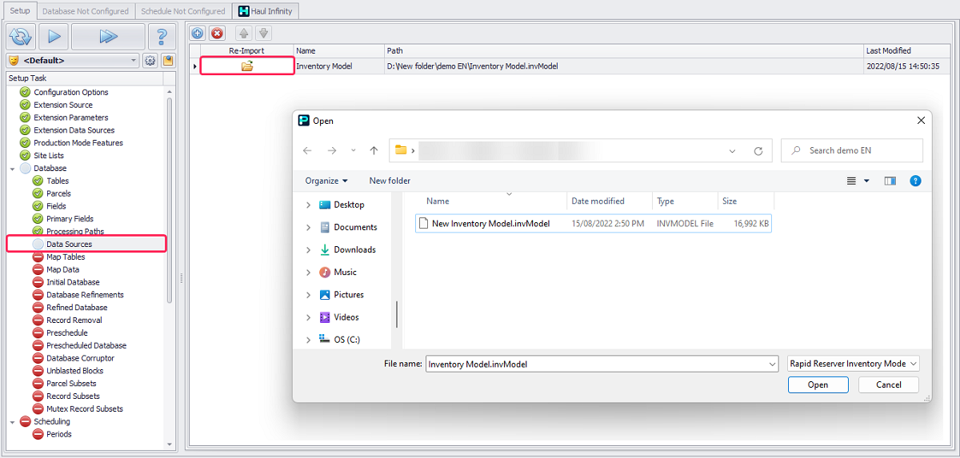Viewport: 960px width, 458px height.
Task: Click the refresh arrows toolbar button
Action: pos(20,36)
